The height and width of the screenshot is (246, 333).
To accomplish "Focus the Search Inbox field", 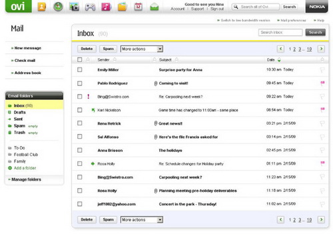I will tap(280, 33).
